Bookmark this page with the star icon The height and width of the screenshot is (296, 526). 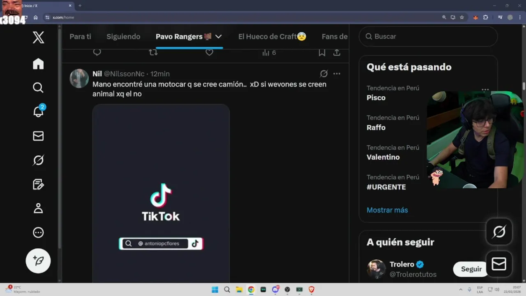[x=462, y=17]
